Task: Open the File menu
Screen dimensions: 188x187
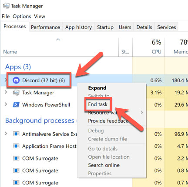Action: [6, 17]
